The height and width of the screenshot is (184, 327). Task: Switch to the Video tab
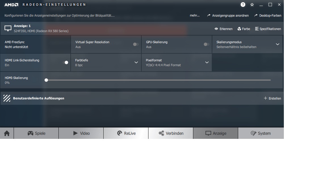click(81, 133)
